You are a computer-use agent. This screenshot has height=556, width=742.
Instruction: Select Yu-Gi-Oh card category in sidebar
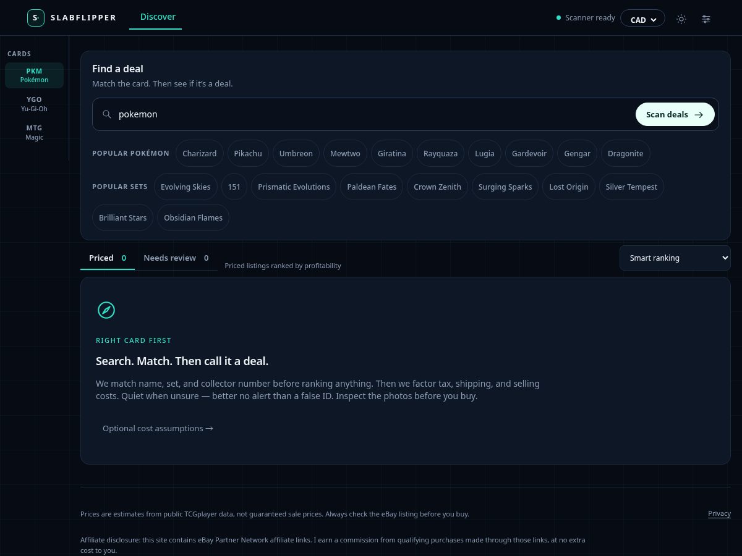34,104
